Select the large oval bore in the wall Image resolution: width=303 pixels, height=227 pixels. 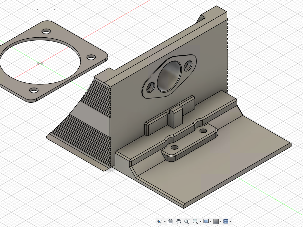coord(169,76)
